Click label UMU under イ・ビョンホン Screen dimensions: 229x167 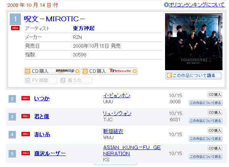[x=108, y=102]
